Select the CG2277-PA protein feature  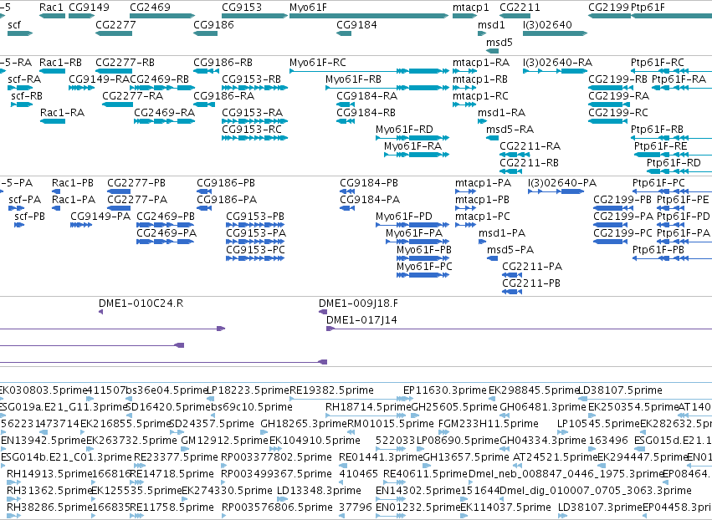[119, 208]
